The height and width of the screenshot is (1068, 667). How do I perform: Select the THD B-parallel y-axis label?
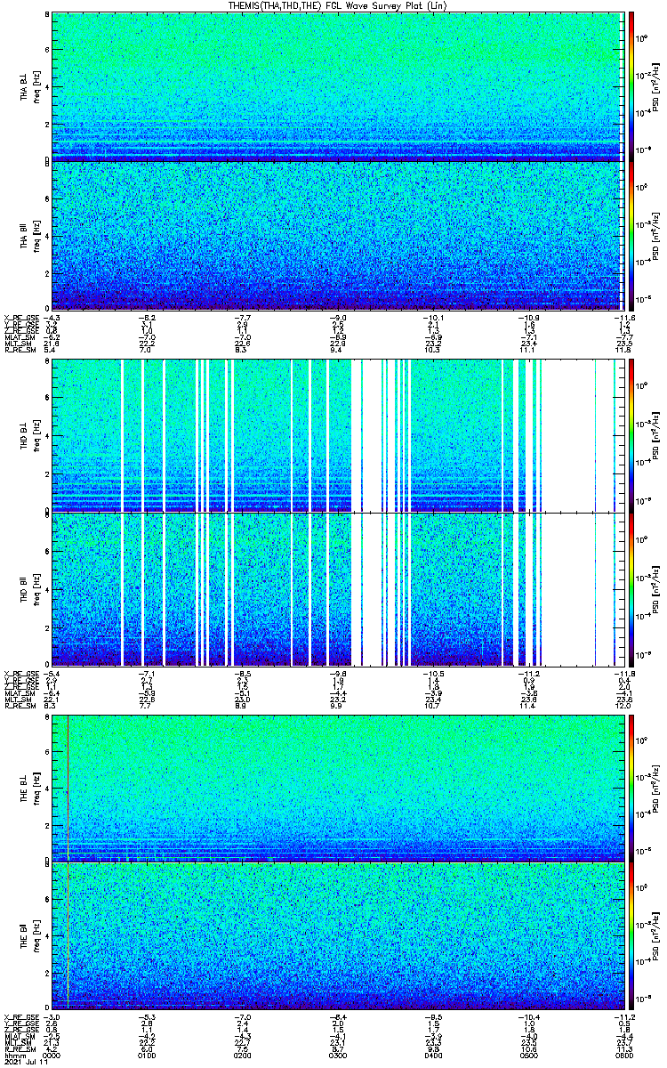(x=26, y=588)
